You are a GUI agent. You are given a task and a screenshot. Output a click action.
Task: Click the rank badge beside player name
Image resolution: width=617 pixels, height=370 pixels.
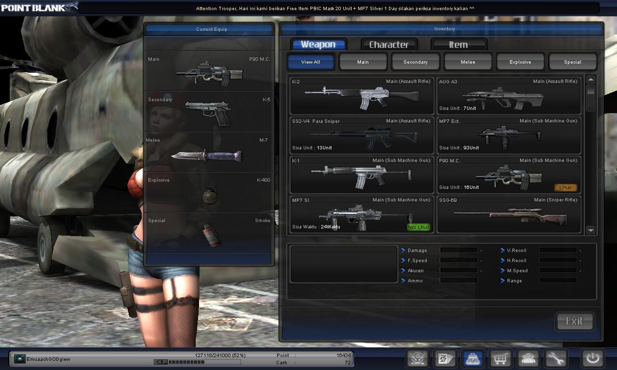20,359
